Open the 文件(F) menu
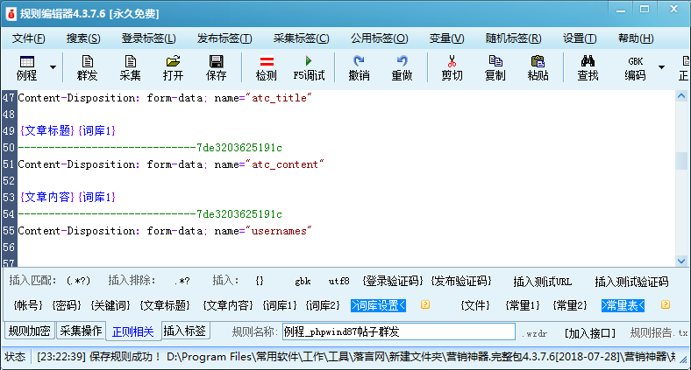 click(28, 38)
